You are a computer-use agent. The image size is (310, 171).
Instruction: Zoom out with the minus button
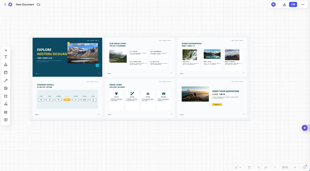(x=275, y=167)
